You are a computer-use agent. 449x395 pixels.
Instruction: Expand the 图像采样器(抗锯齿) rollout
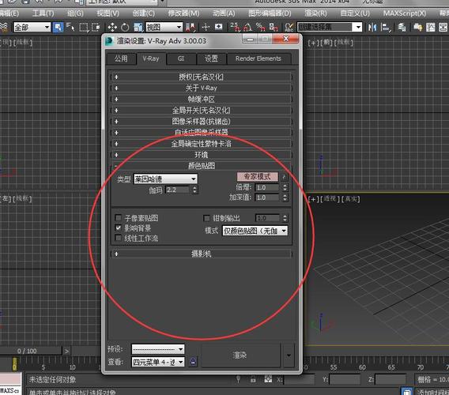point(201,122)
